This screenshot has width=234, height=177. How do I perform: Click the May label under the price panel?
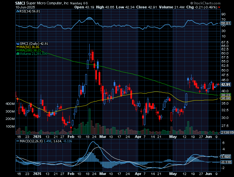pos(173,137)
